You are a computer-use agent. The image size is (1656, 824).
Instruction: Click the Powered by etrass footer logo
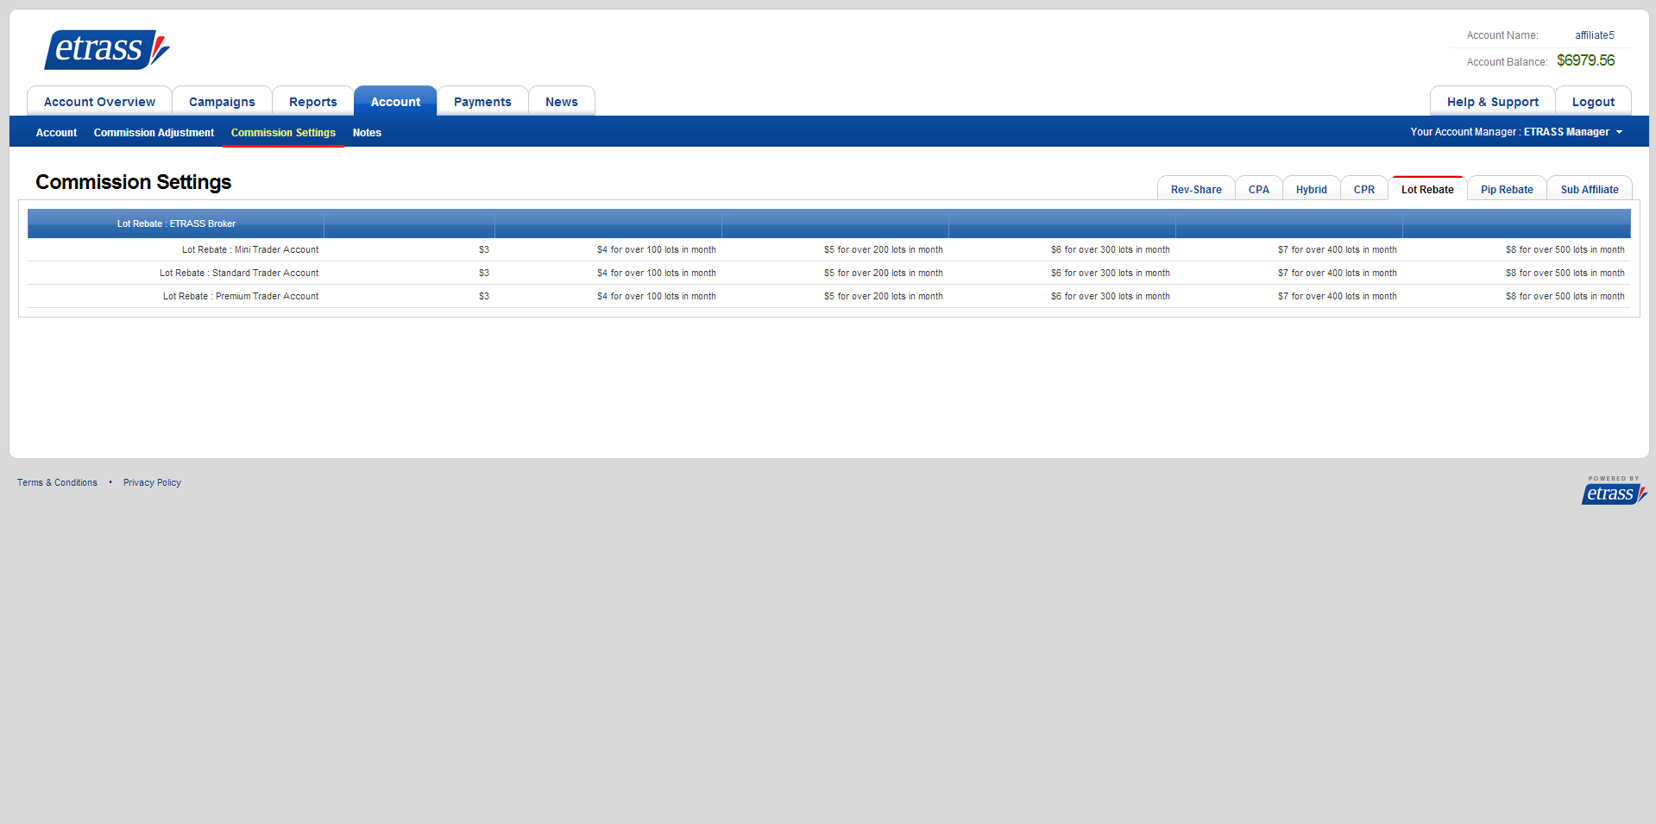coord(1612,492)
